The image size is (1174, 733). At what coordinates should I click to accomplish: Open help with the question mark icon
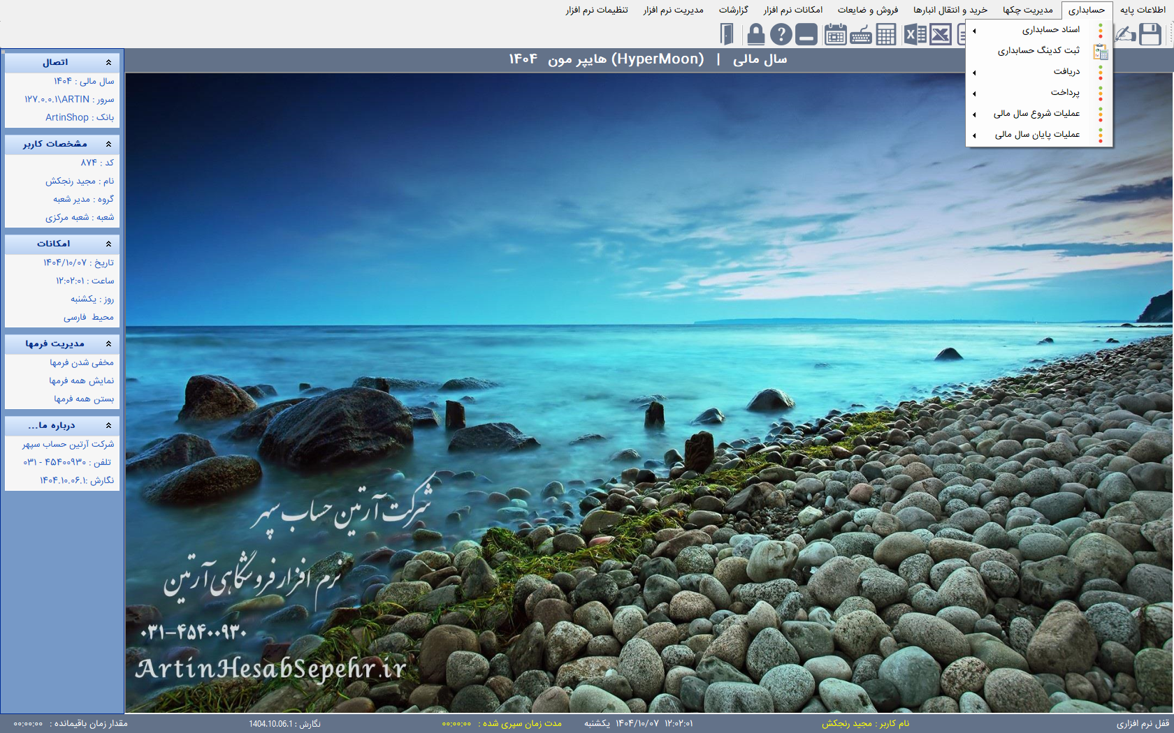point(781,34)
